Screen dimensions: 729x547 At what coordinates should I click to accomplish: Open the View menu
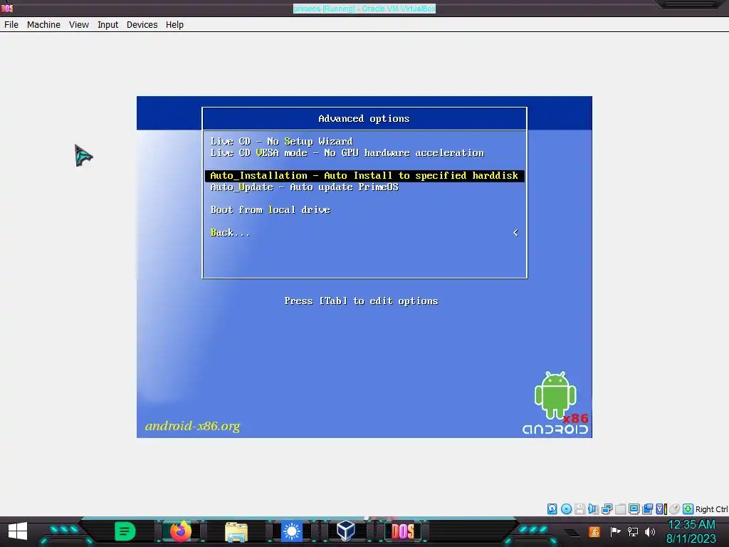79,25
